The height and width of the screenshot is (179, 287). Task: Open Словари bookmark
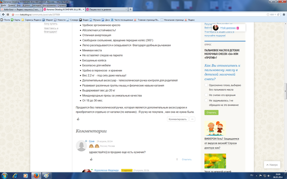click(x=72, y=20)
